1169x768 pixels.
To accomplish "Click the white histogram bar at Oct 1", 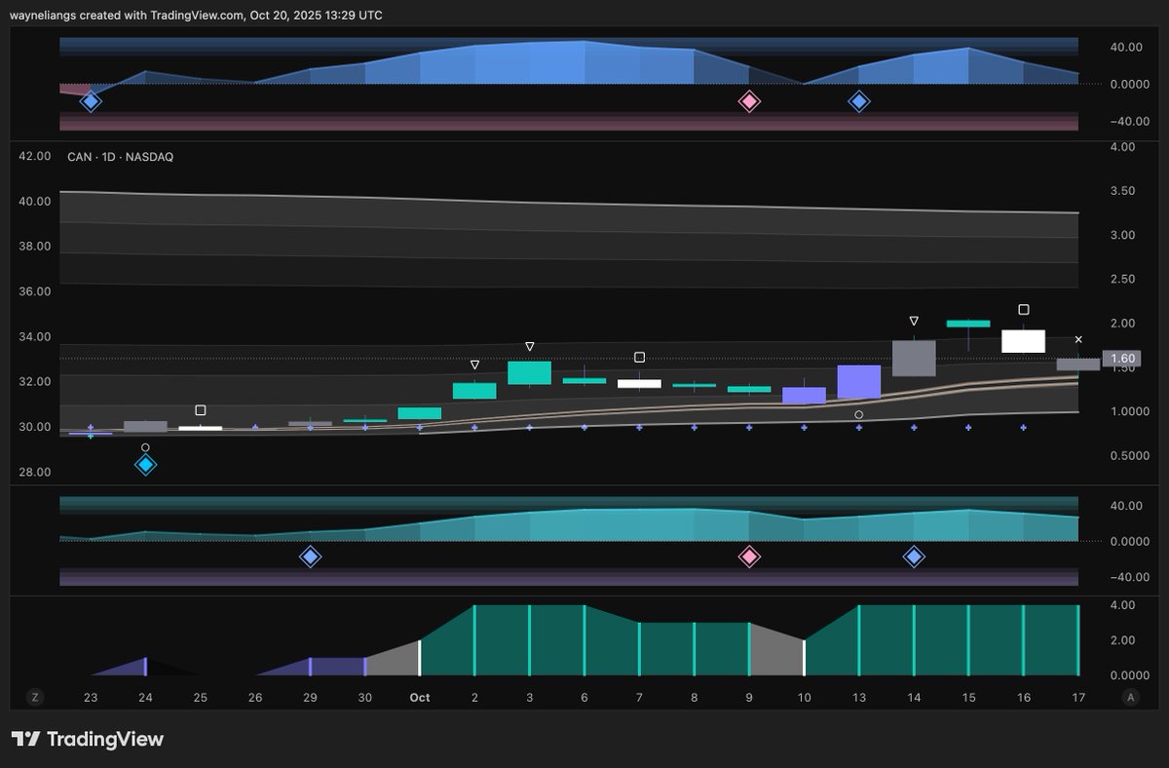I will (x=420, y=658).
